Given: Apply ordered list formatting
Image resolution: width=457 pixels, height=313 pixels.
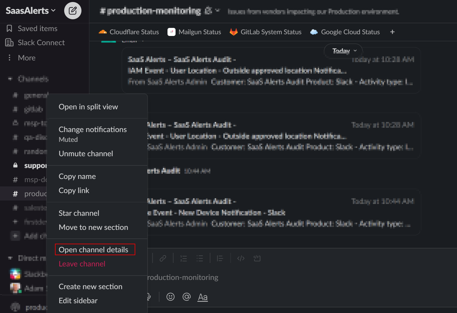Looking at the screenshot, I should click(183, 258).
